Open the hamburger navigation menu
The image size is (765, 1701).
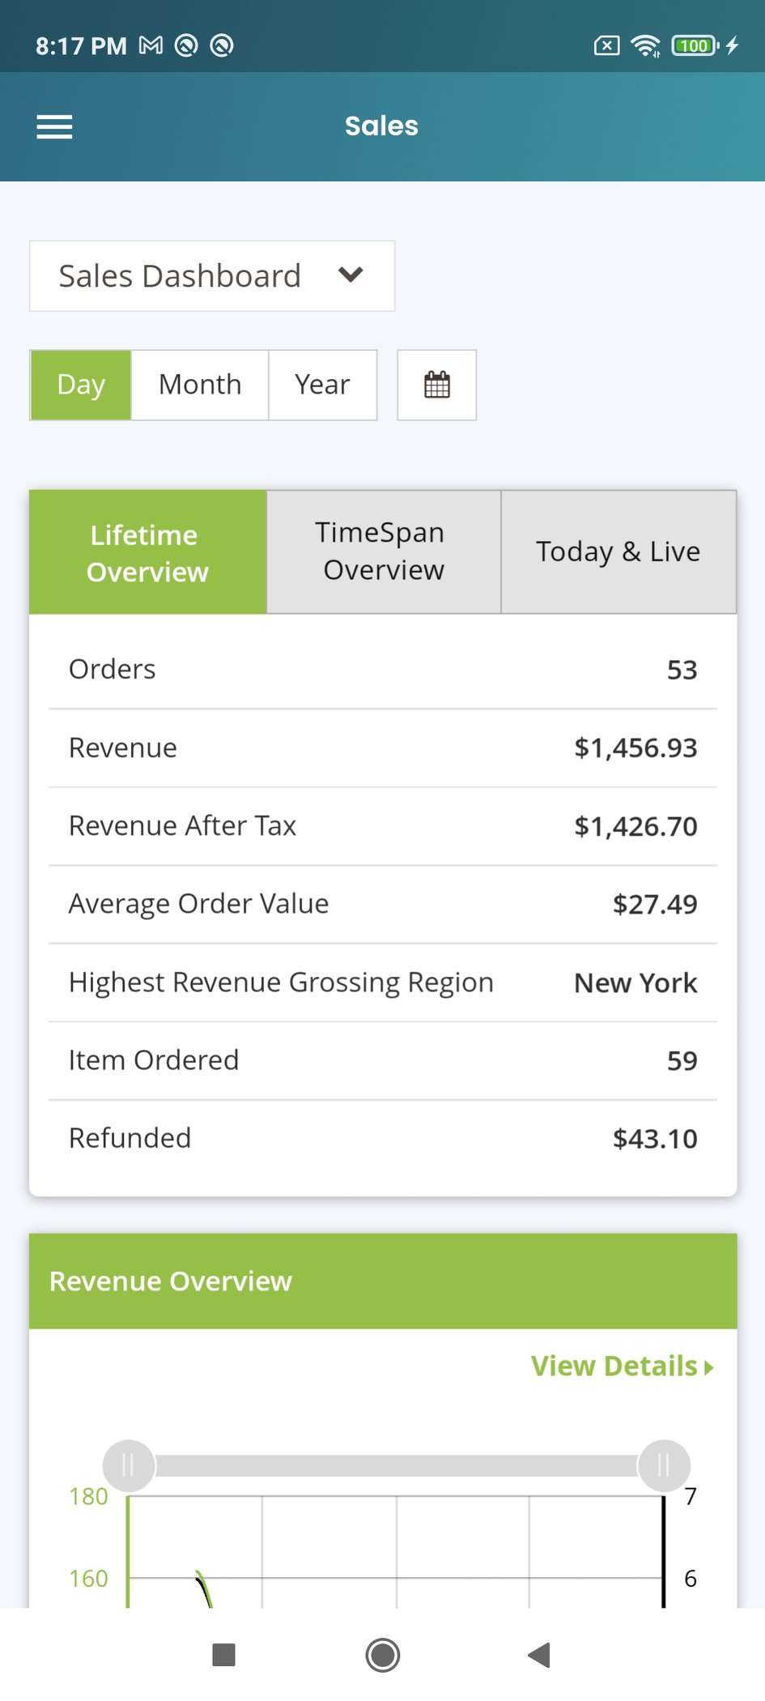(x=54, y=126)
